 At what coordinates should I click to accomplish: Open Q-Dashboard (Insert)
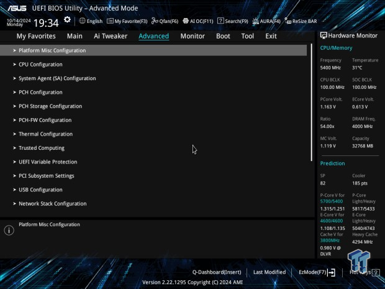[216, 272]
